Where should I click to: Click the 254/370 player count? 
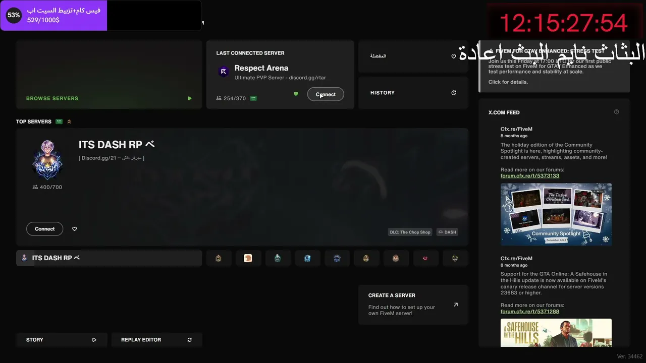(x=231, y=98)
